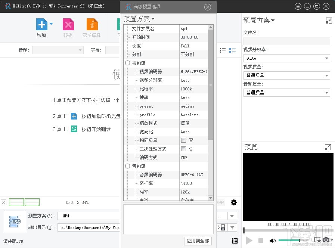Open the 输出目录 dropdown arrow

[232, 227]
